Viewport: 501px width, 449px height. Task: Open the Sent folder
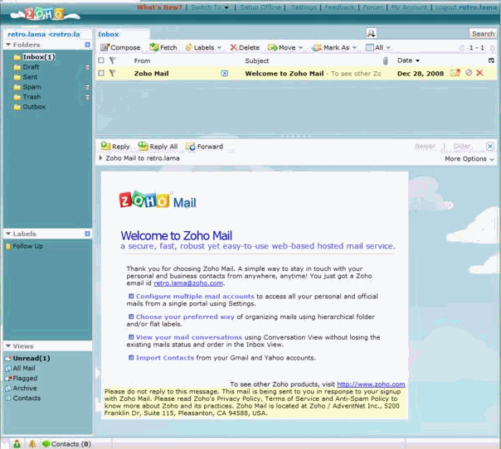[x=30, y=77]
